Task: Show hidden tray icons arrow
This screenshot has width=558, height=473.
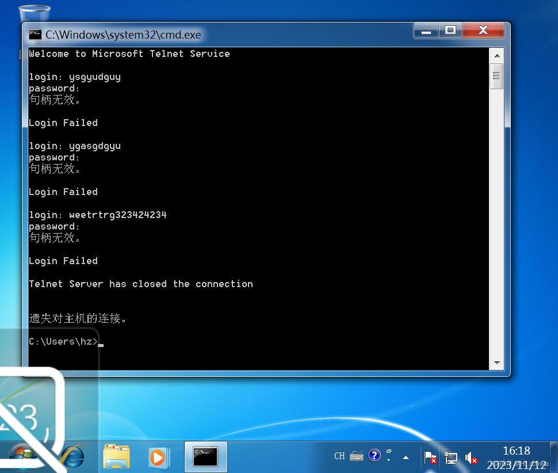Action: point(406,457)
